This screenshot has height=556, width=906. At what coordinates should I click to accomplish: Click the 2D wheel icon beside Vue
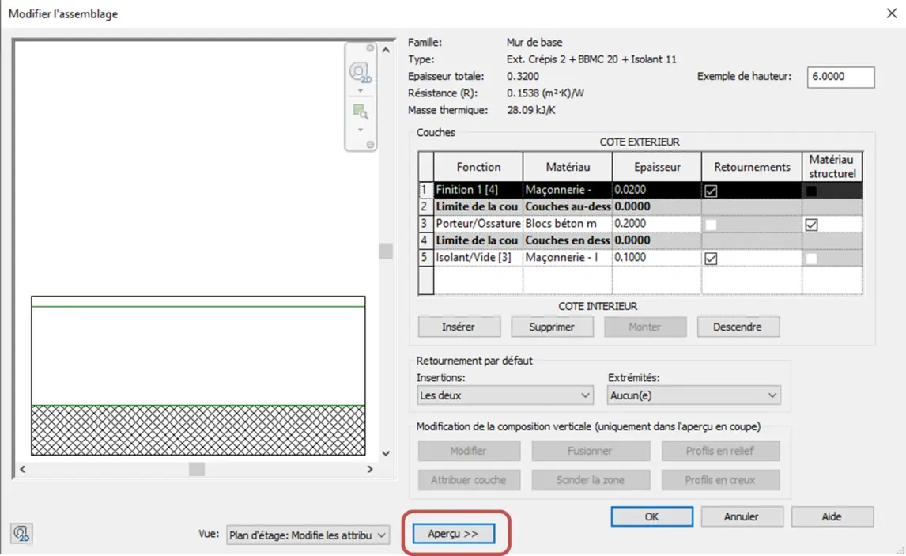[x=21, y=533]
